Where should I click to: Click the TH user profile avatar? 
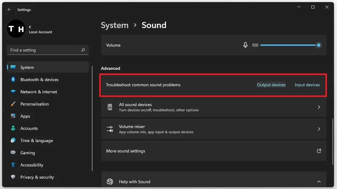(x=16, y=29)
